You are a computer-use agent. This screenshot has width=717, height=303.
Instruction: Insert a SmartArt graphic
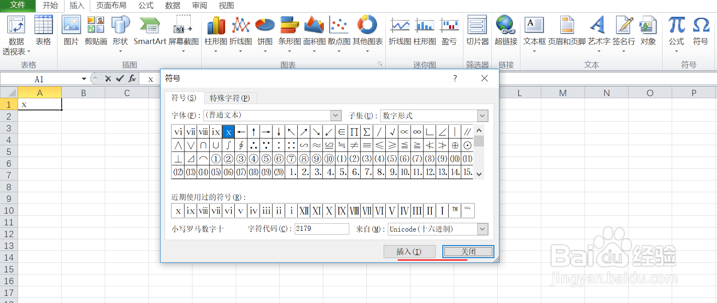pyautogui.click(x=150, y=30)
